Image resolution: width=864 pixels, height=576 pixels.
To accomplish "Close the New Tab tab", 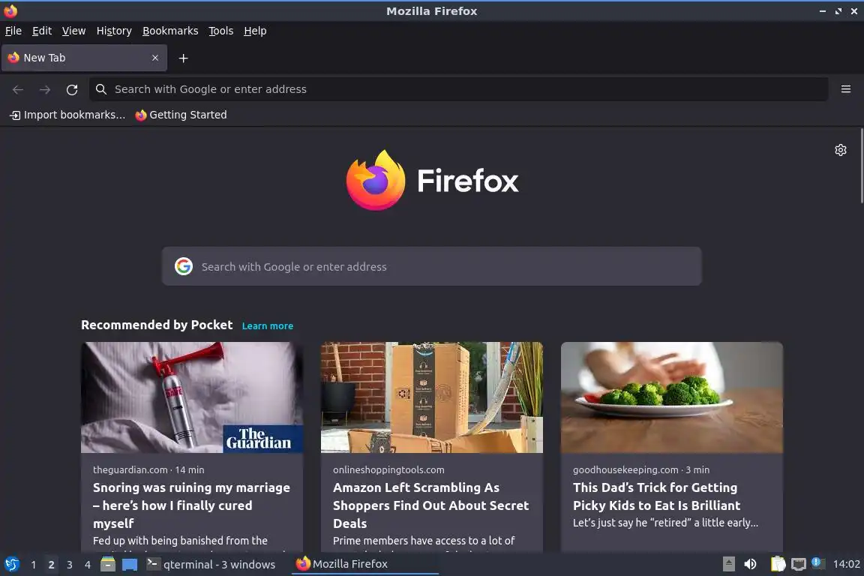I will click(155, 58).
